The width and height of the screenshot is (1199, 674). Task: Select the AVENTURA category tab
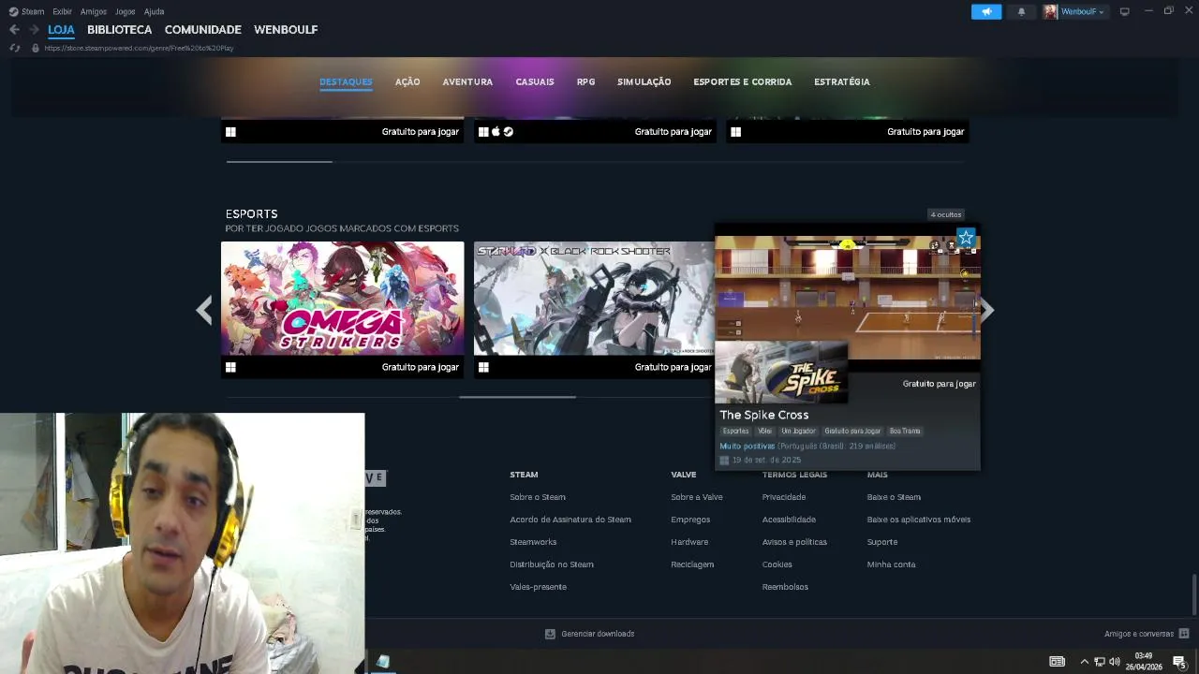467,81
